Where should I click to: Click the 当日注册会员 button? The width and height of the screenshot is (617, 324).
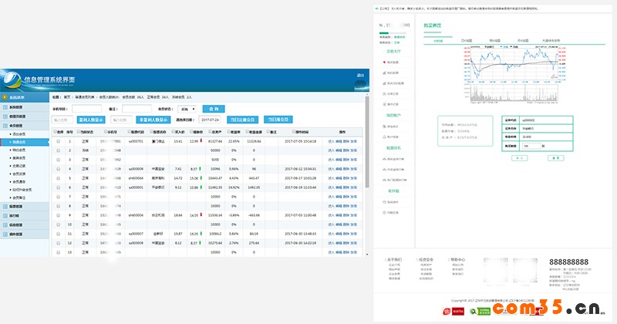241,120
